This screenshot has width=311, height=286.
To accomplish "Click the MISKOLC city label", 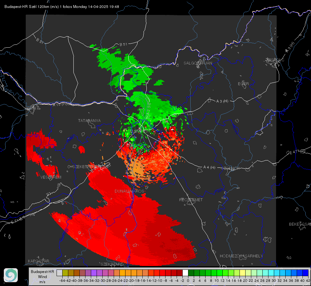I will (x=275, y=60).
